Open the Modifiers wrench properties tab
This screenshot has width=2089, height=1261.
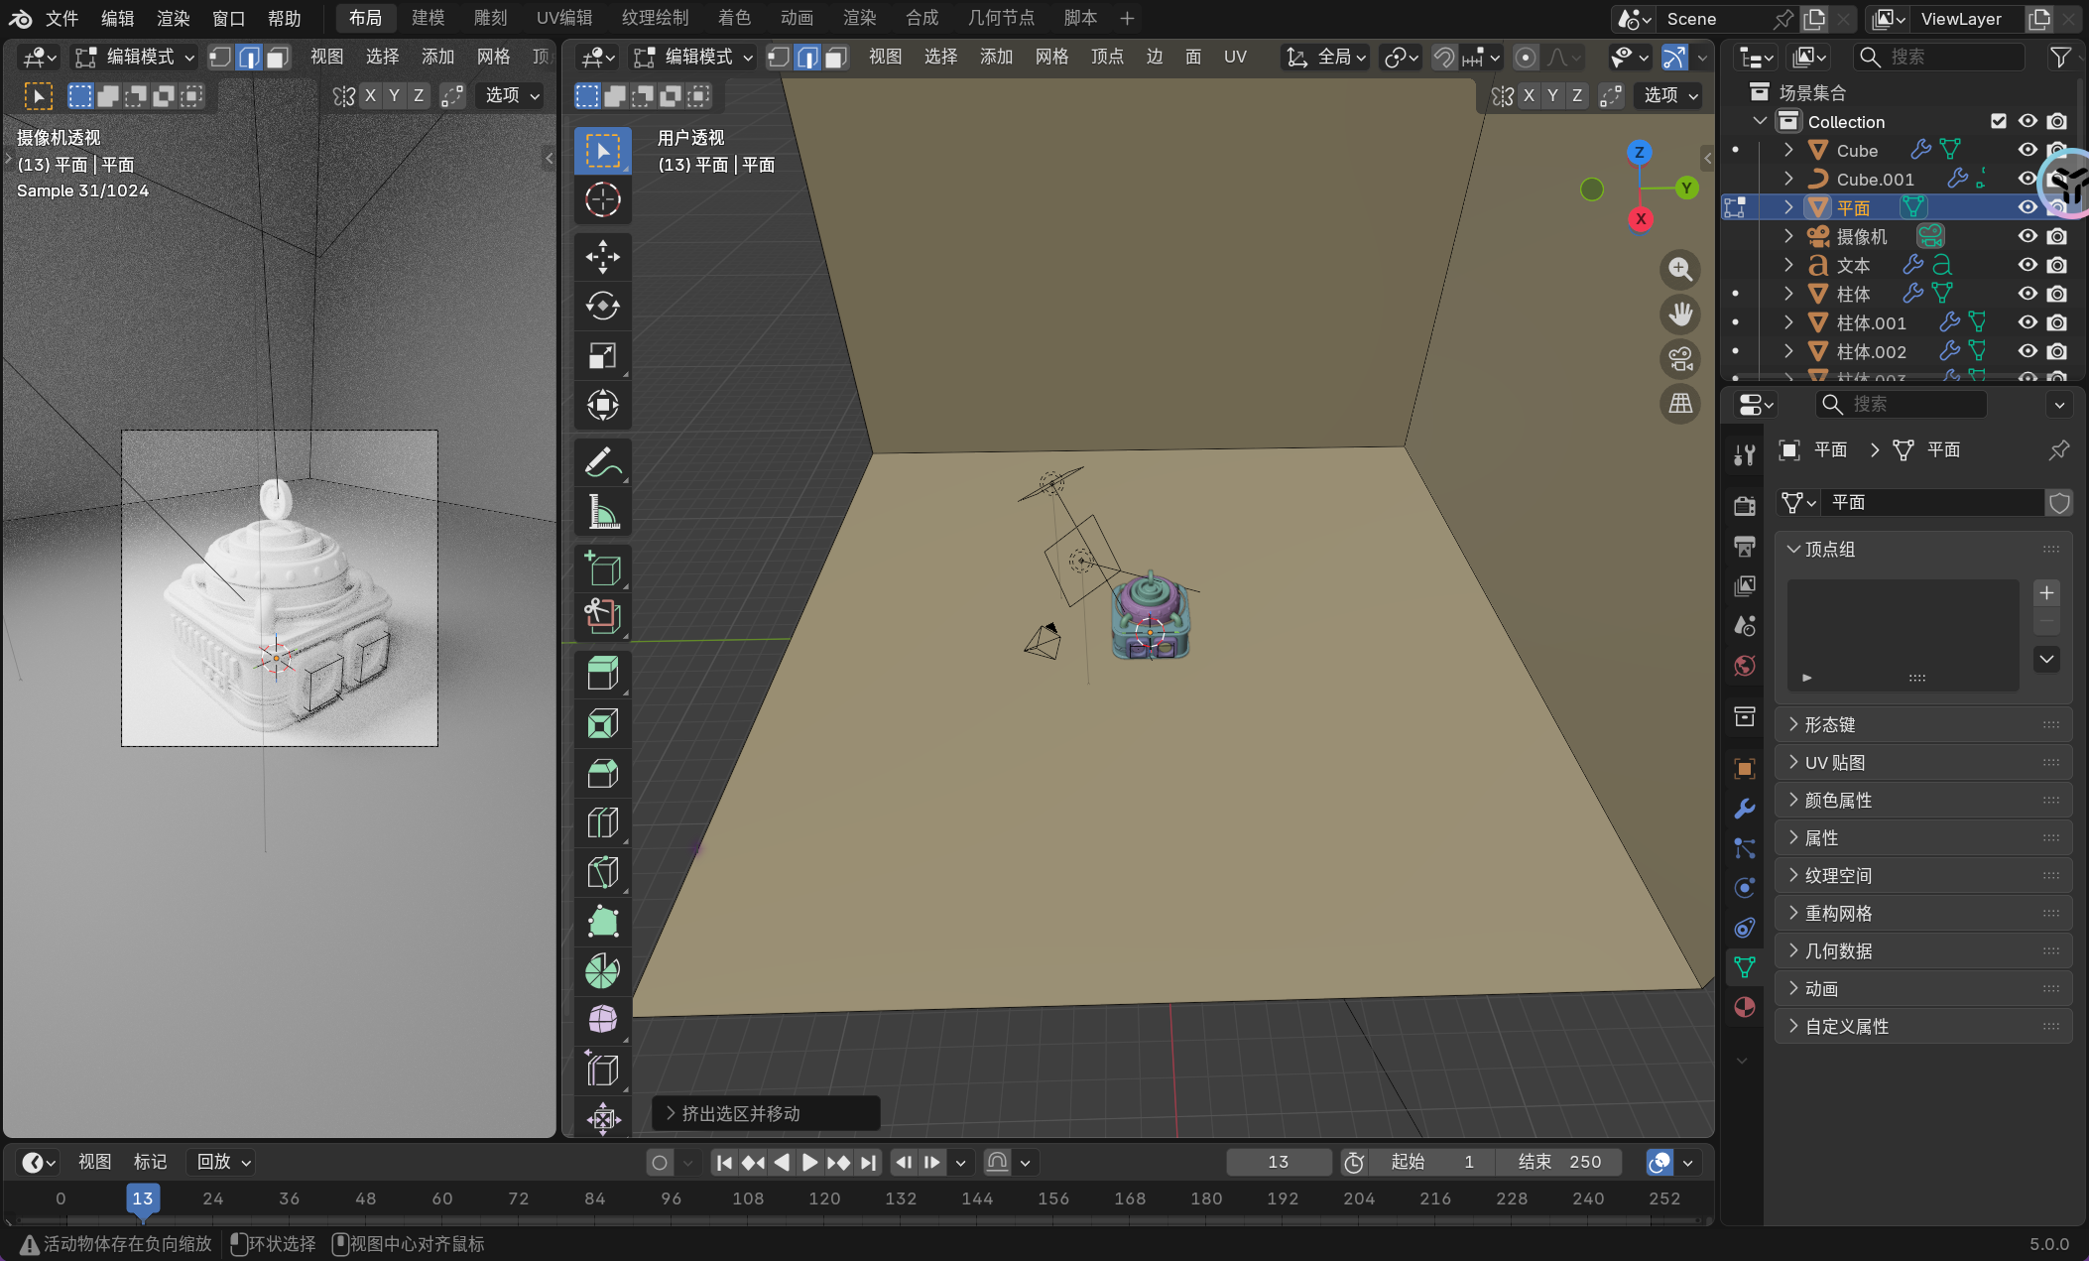(1745, 809)
